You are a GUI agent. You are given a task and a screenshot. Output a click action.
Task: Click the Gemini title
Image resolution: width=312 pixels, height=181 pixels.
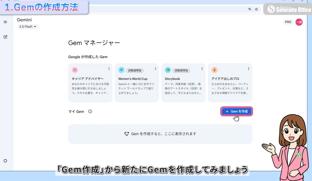pos(24,20)
